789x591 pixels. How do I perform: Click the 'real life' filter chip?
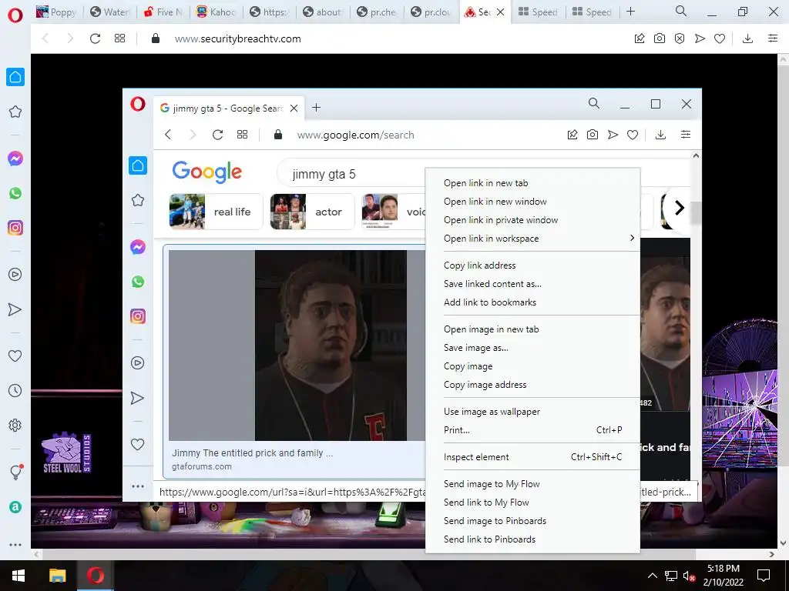[x=216, y=212]
